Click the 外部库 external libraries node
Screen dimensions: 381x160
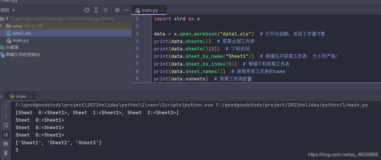point(12,48)
